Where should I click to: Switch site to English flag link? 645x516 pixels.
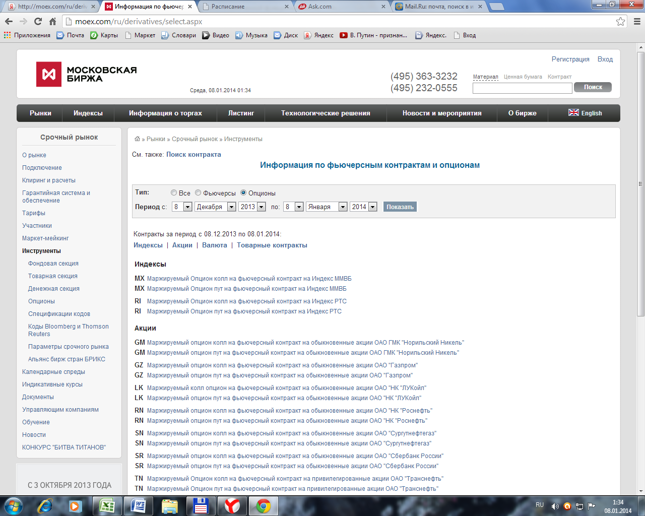(x=585, y=113)
